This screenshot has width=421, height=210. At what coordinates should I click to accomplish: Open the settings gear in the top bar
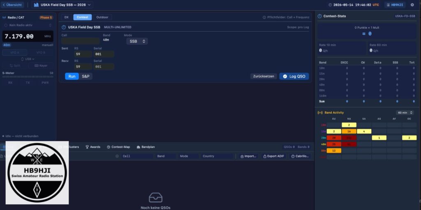click(412, 5)
